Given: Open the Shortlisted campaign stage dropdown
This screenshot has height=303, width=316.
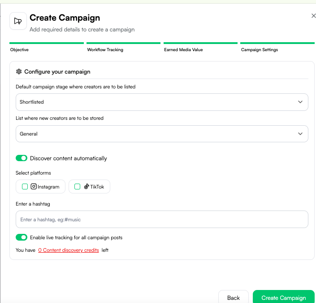Looking at the screenshot, I should point(162,102).
